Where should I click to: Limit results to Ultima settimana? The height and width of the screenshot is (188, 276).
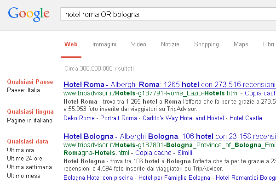click(29, 167)
